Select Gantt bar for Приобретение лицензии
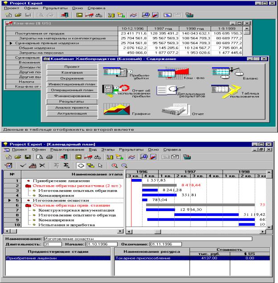This screenshot has height=283, width=278. click(137, 180)
